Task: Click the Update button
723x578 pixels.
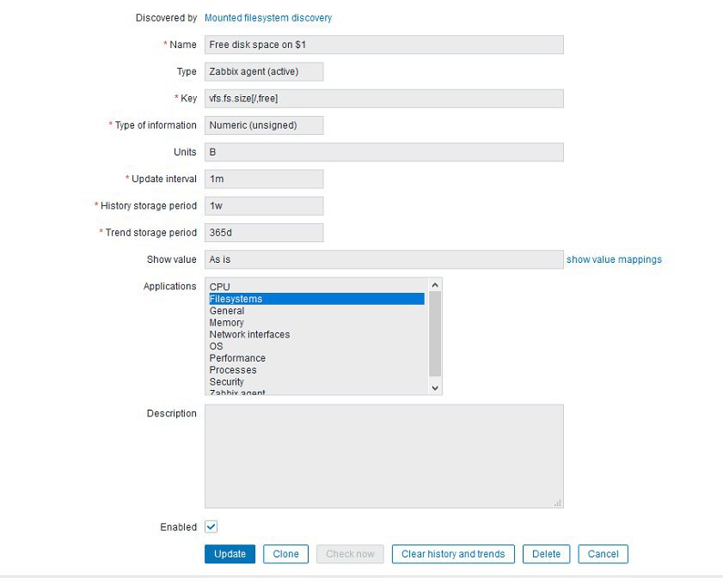Action: 230,554
